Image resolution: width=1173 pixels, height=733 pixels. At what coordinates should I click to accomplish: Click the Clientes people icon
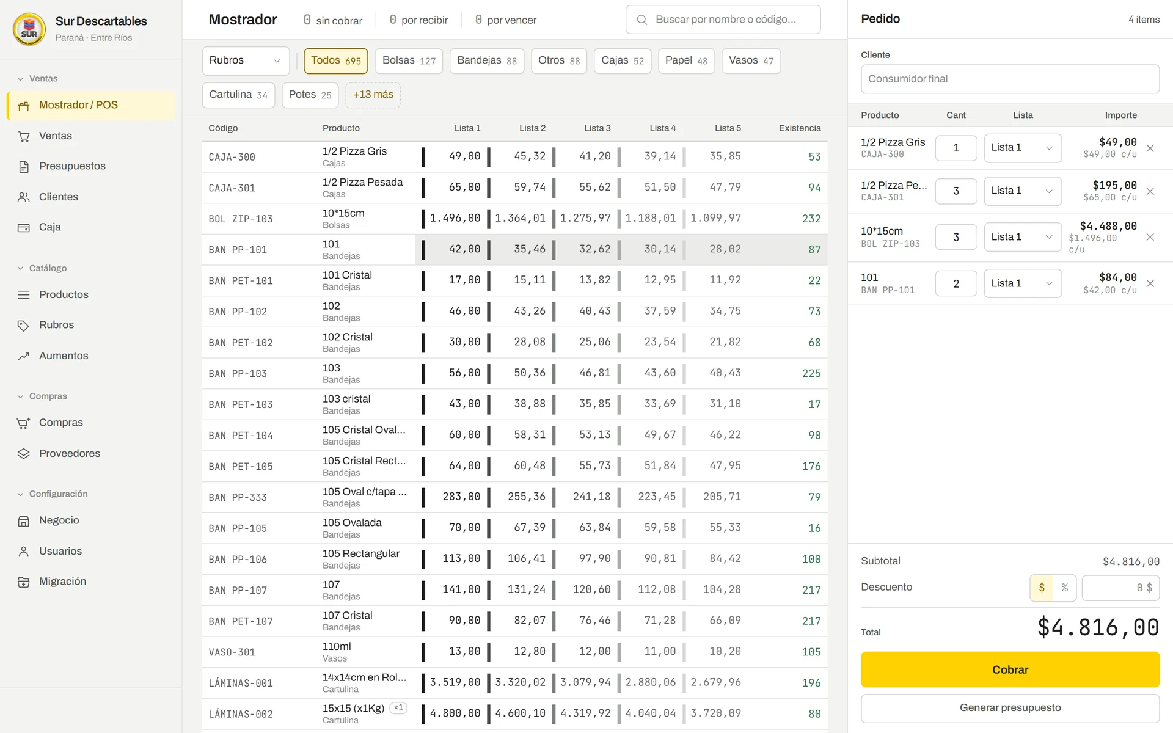tap(24, 197)
